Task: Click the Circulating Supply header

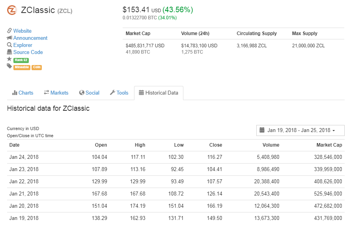Action: [x=257, y=34]
